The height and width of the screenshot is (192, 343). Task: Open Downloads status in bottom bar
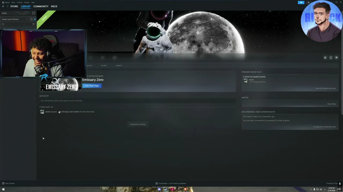(171, 183)
